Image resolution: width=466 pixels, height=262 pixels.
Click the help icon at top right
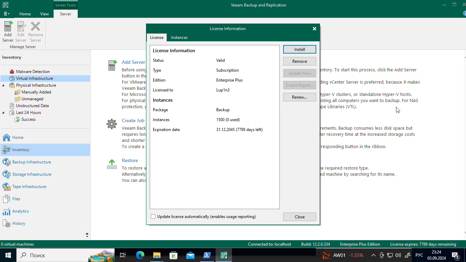point(464,14)
